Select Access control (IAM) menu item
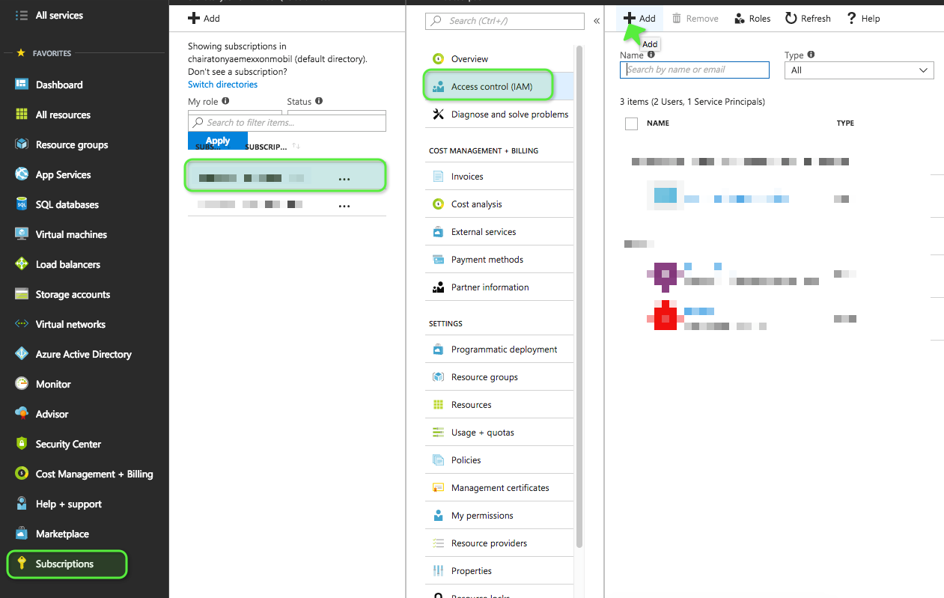The image size is (944, 598). click(x=499, y=87)
